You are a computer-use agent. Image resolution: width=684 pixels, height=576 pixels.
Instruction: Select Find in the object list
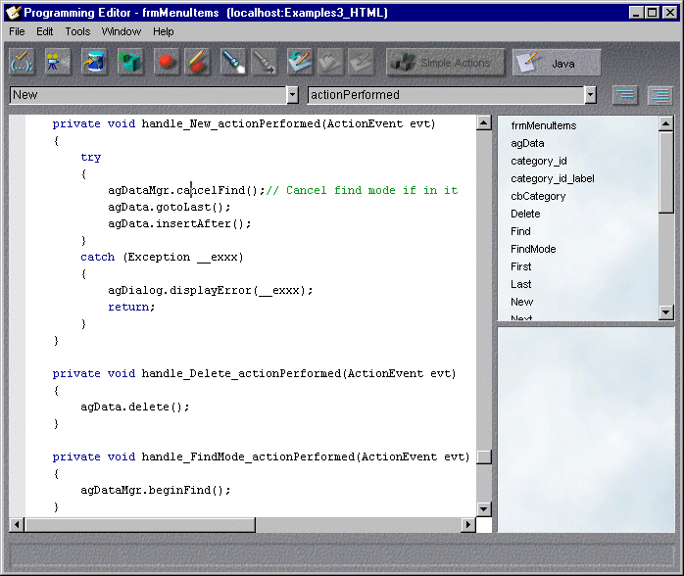coord(520,231)
